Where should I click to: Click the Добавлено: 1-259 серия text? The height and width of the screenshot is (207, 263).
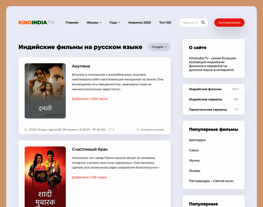[90, 99]
